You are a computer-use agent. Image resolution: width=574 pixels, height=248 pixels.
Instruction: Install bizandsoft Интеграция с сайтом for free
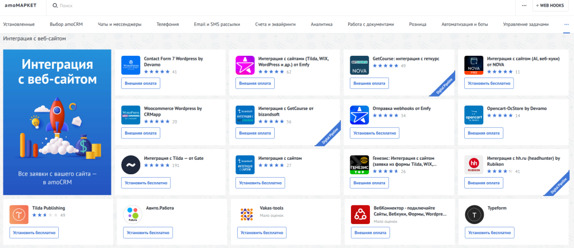(260, 183)
